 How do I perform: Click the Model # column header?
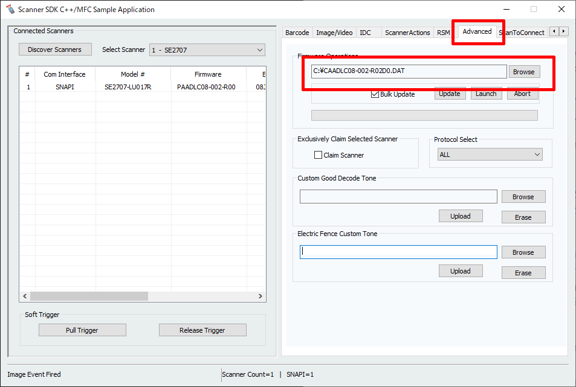(x=132, y=74)
